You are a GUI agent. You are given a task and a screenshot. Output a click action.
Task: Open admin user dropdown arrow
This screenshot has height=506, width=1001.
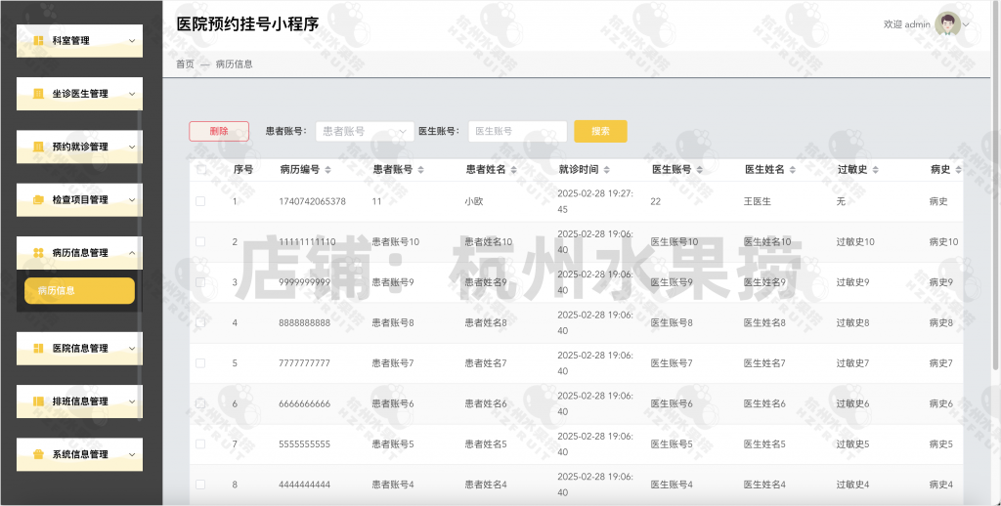(x=966, y=24)
